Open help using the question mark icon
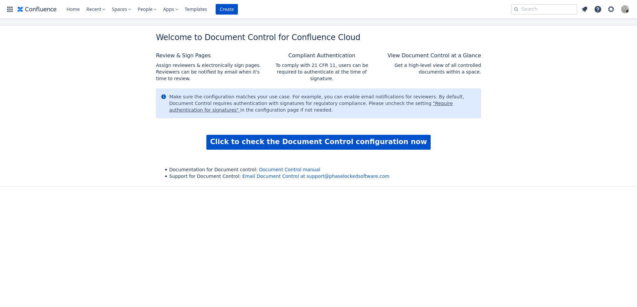This screenshot has height=307, width=637. (x=598, y=9)
